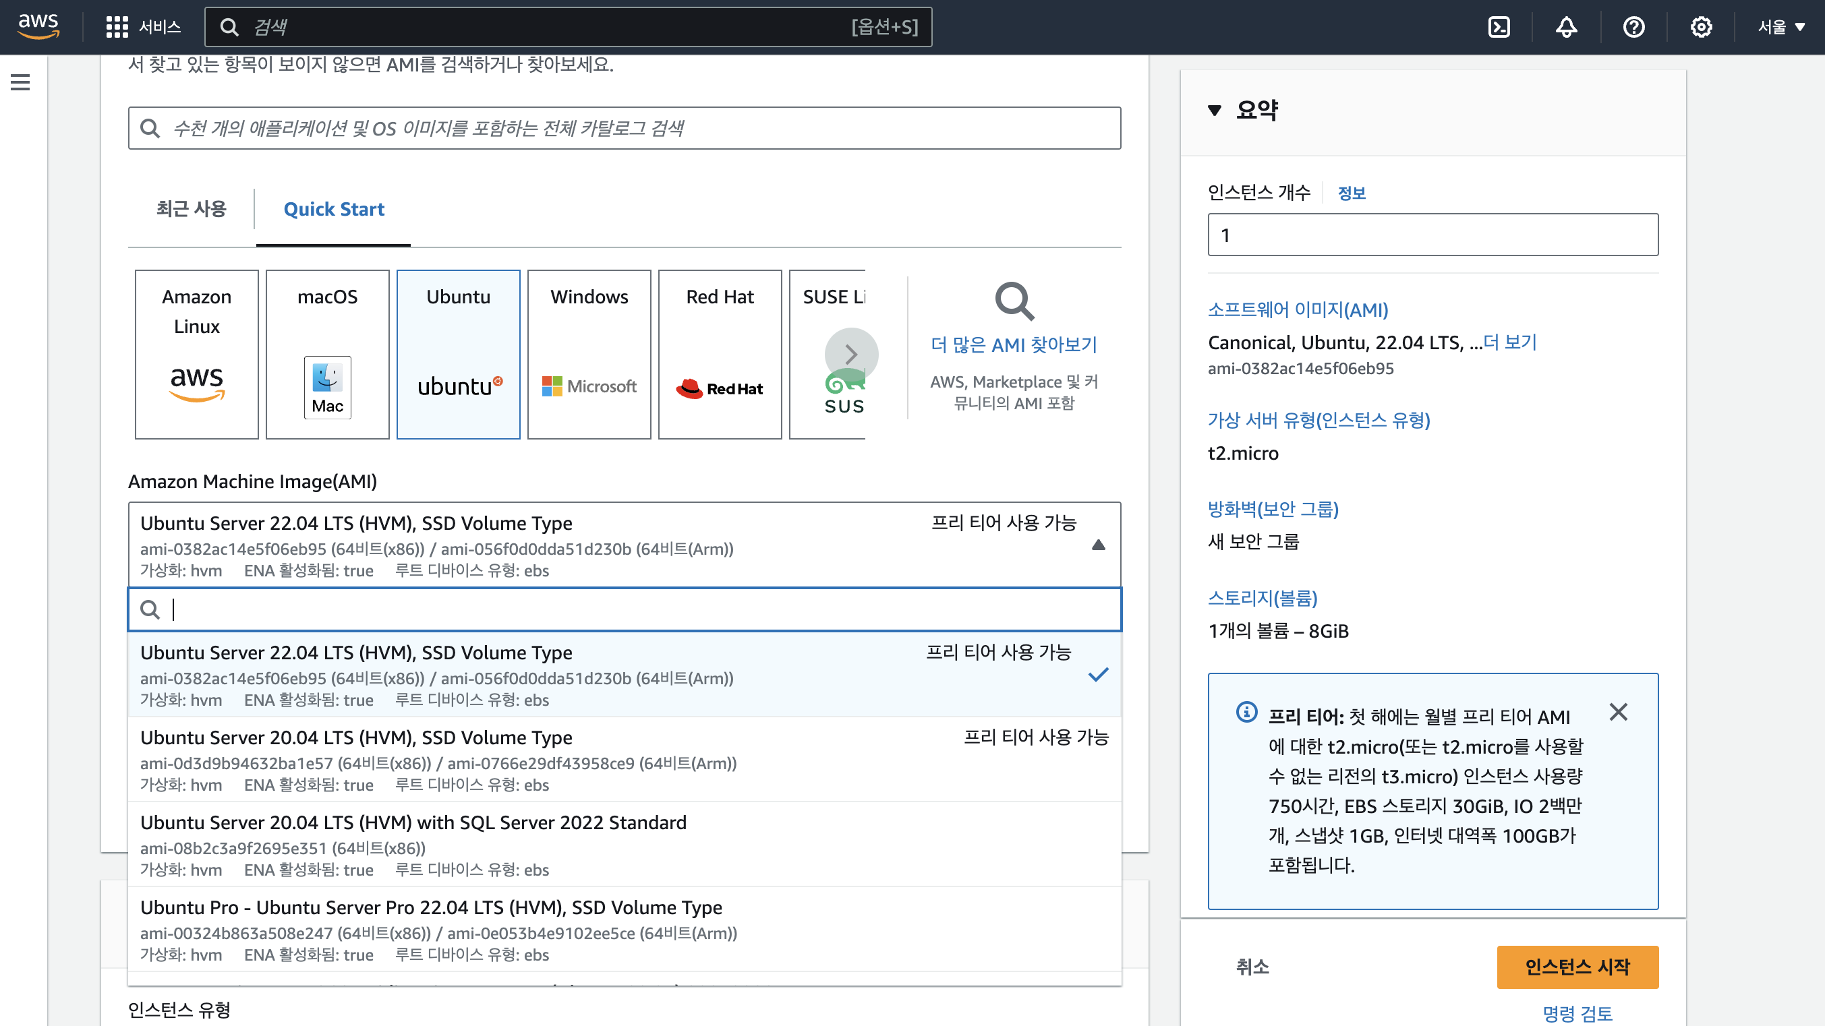Open the settings gear icon
Viewport: 1825px width, 1026px height.
1700,27
